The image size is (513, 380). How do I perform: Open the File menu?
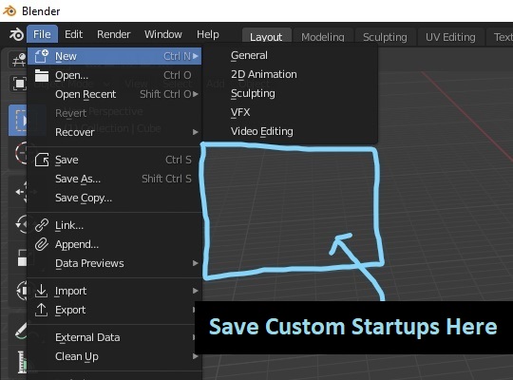(42, 34)
